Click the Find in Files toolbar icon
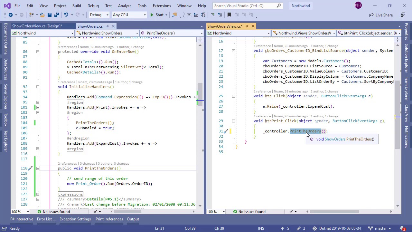 (174, 15)
